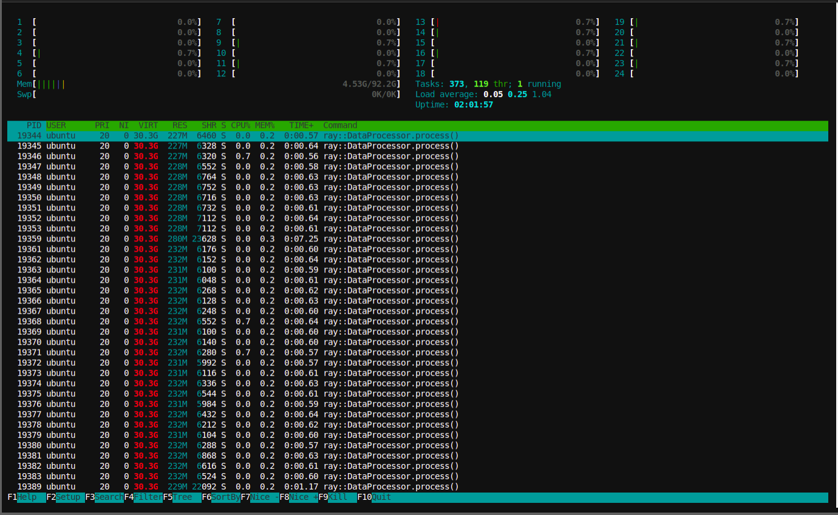Click the Mem usage meter bar

point(209,84)
